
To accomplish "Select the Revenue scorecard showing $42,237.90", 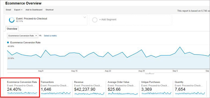I will click(x=89, y=88).
